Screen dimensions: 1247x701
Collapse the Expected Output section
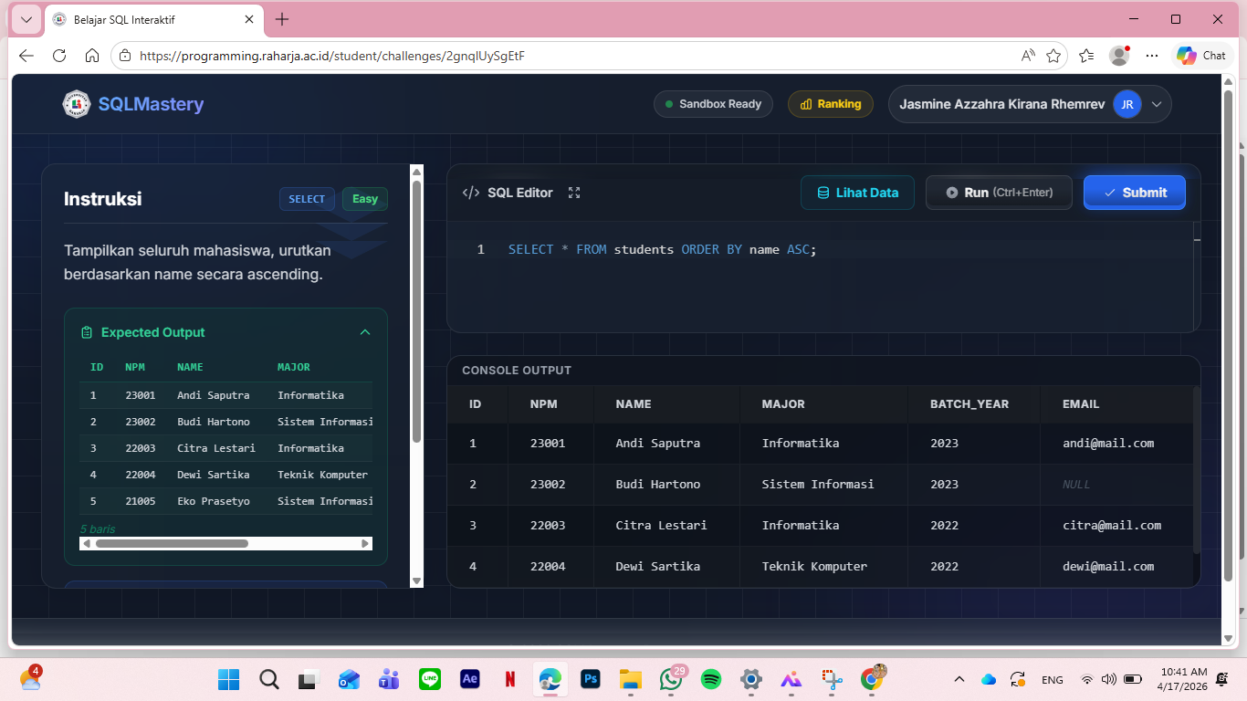pyautogui.click(x=365, y=332)
